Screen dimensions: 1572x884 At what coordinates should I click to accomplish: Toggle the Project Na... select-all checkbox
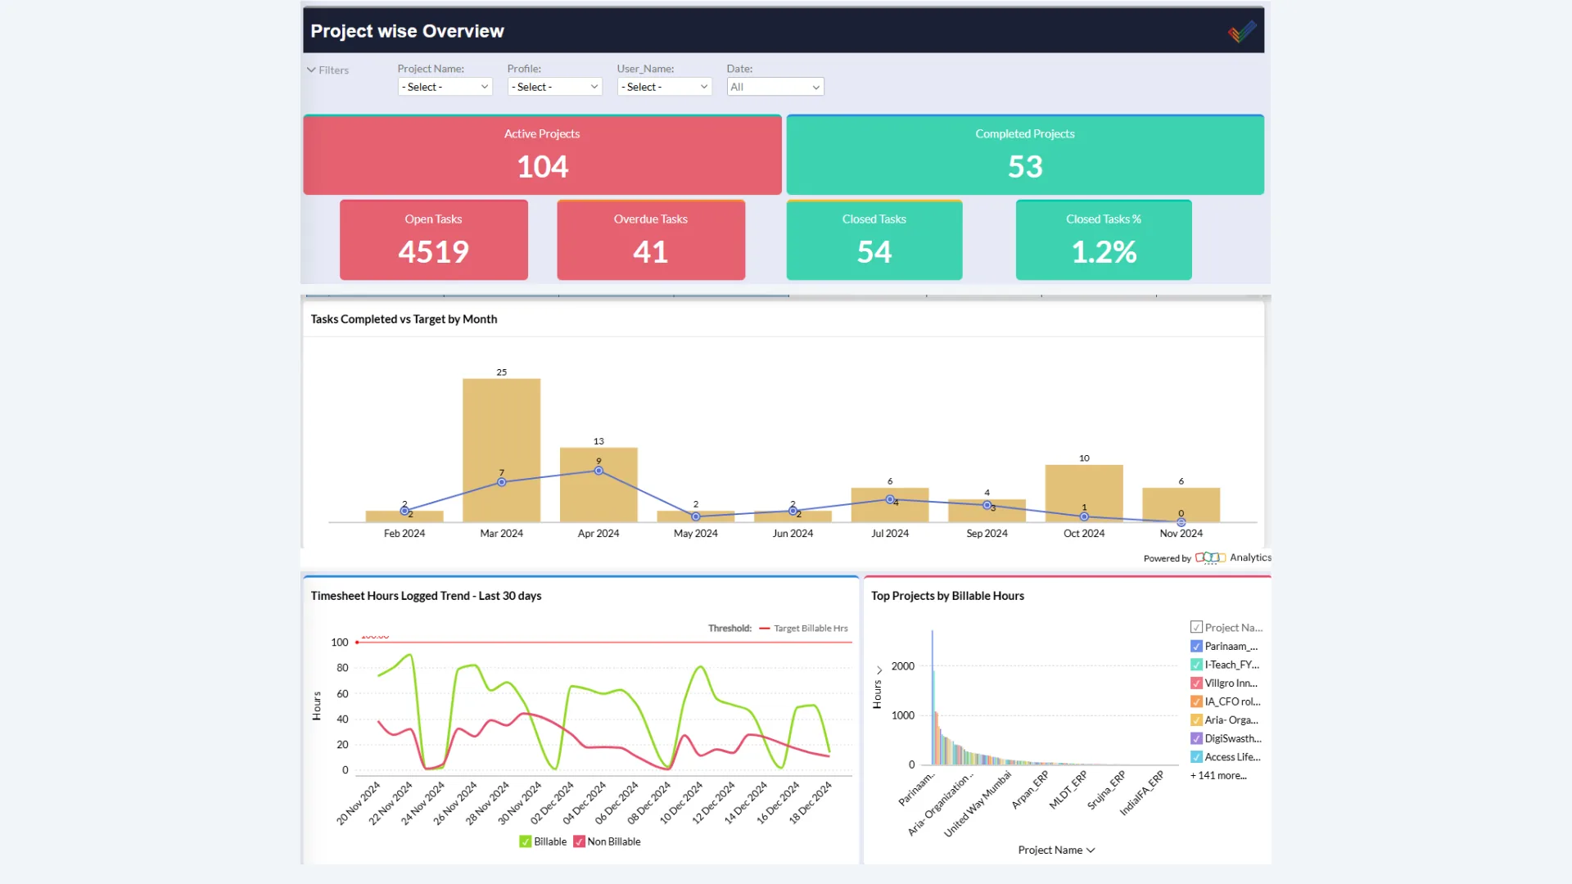[x=1196, y=627]
